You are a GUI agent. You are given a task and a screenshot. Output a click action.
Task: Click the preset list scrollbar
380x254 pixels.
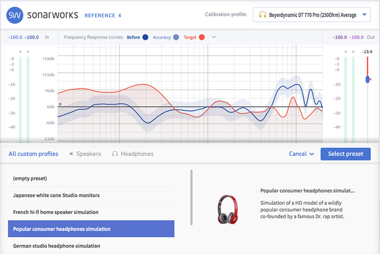pyautogui.click(x=191, y=197)
